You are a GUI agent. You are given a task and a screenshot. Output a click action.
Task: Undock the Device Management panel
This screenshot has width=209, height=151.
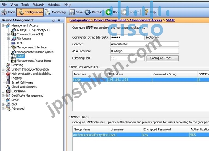coord(54,20)
